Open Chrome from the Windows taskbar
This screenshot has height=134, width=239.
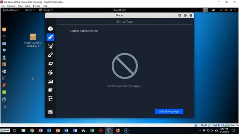pos(32,131)
